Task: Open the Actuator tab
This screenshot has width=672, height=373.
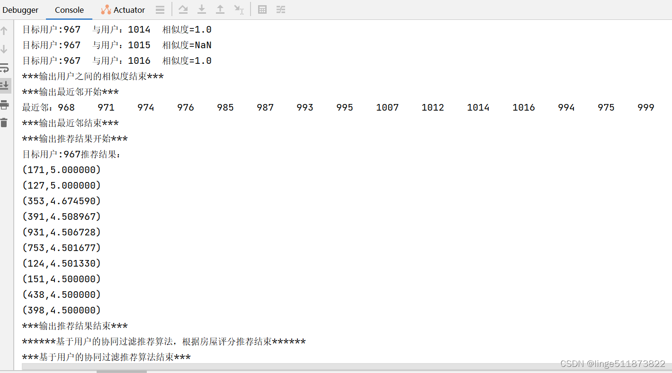Action: (123, 10)
